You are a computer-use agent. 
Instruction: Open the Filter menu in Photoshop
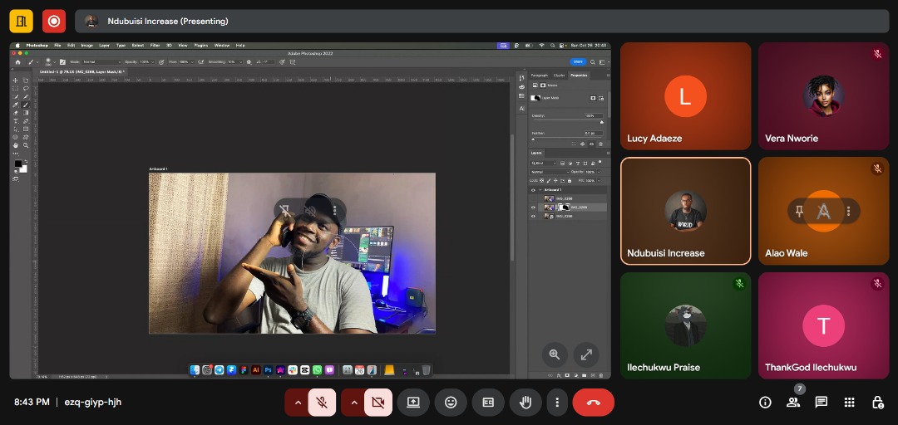155,45
